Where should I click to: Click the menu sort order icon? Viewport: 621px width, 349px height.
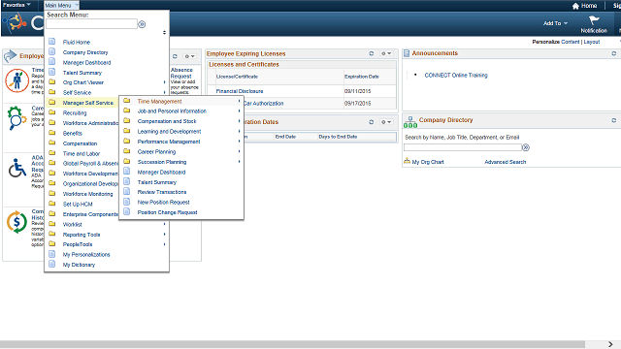click(164, 32)
